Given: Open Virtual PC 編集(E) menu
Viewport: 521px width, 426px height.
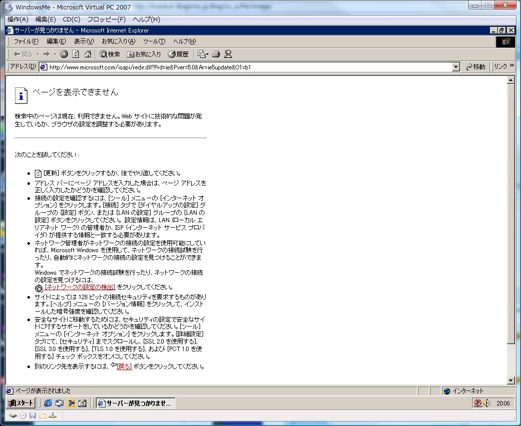Looking at the screenshot, I should 45,19.
